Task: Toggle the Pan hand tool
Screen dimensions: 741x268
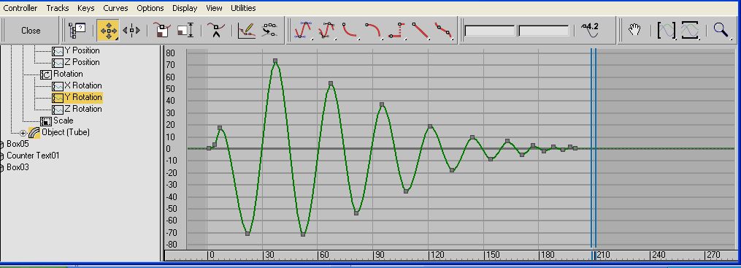Action: pos(634,30)
